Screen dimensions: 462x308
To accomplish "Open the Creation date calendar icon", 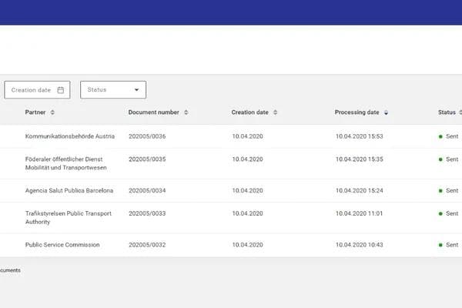I will pos(61,90).
